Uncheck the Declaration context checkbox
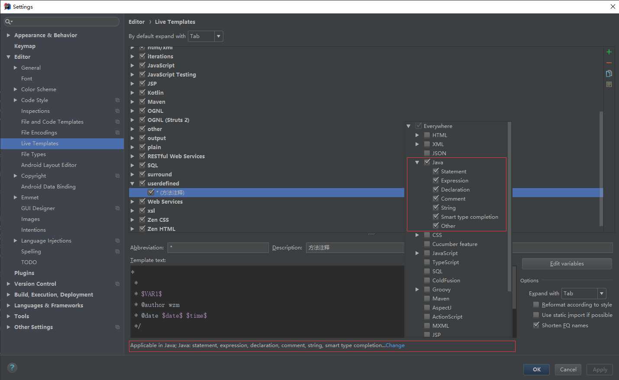 436,189
